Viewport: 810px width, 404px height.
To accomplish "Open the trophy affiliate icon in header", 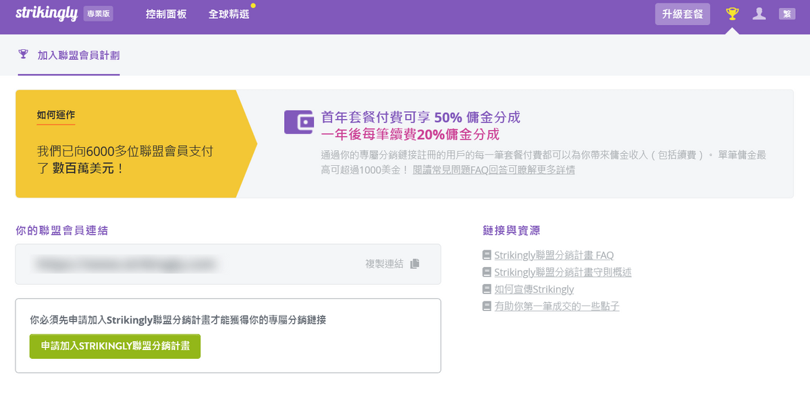I will point(732,13).
